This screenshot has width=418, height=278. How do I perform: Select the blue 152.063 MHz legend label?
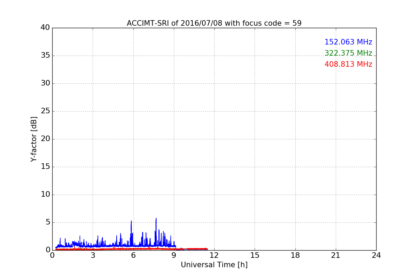(348, 42)
